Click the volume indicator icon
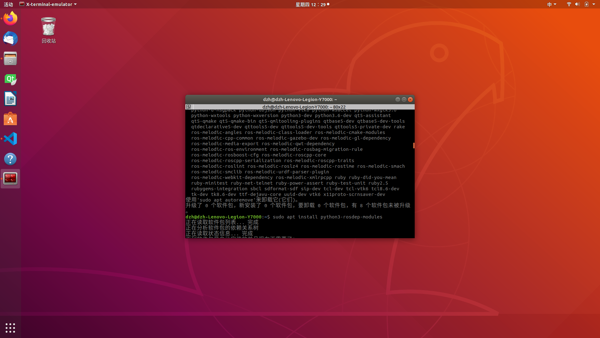The image size is (600, 338). [x=577, y=4]
